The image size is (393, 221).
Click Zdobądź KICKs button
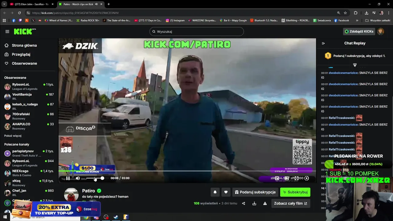coord(359,31)
